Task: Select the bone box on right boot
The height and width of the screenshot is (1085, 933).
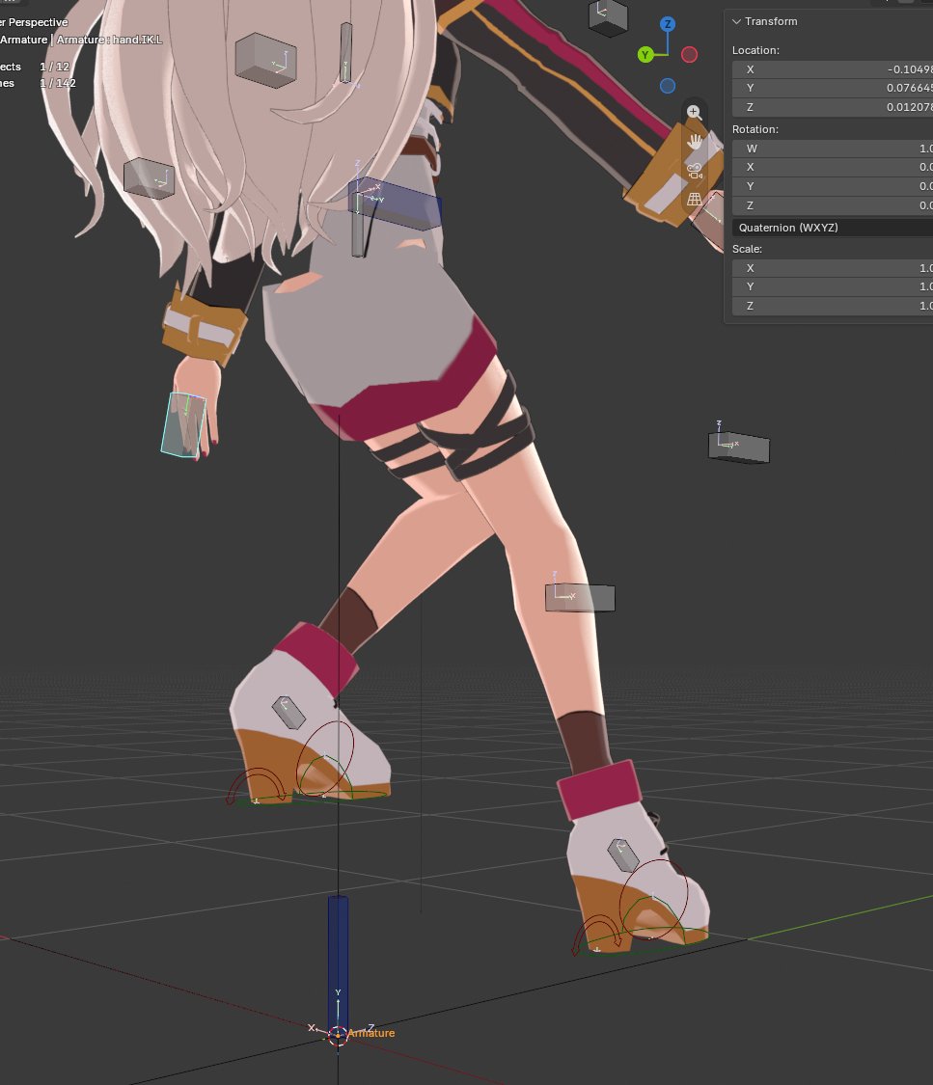Action: [x=623, y=855]
